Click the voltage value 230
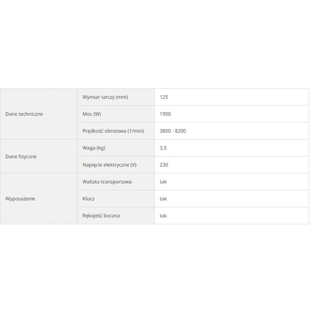This screenshot has width=315, height=315. click(x=164, y=165)
